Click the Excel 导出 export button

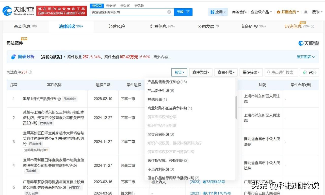tap(309, 72)
